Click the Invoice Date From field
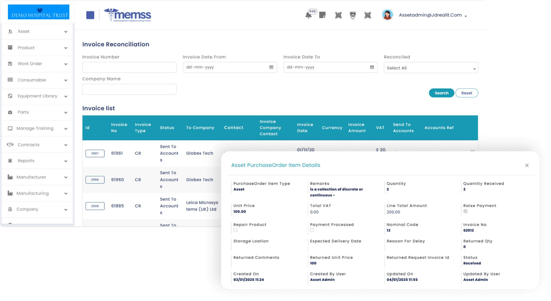 pos(230,67)
